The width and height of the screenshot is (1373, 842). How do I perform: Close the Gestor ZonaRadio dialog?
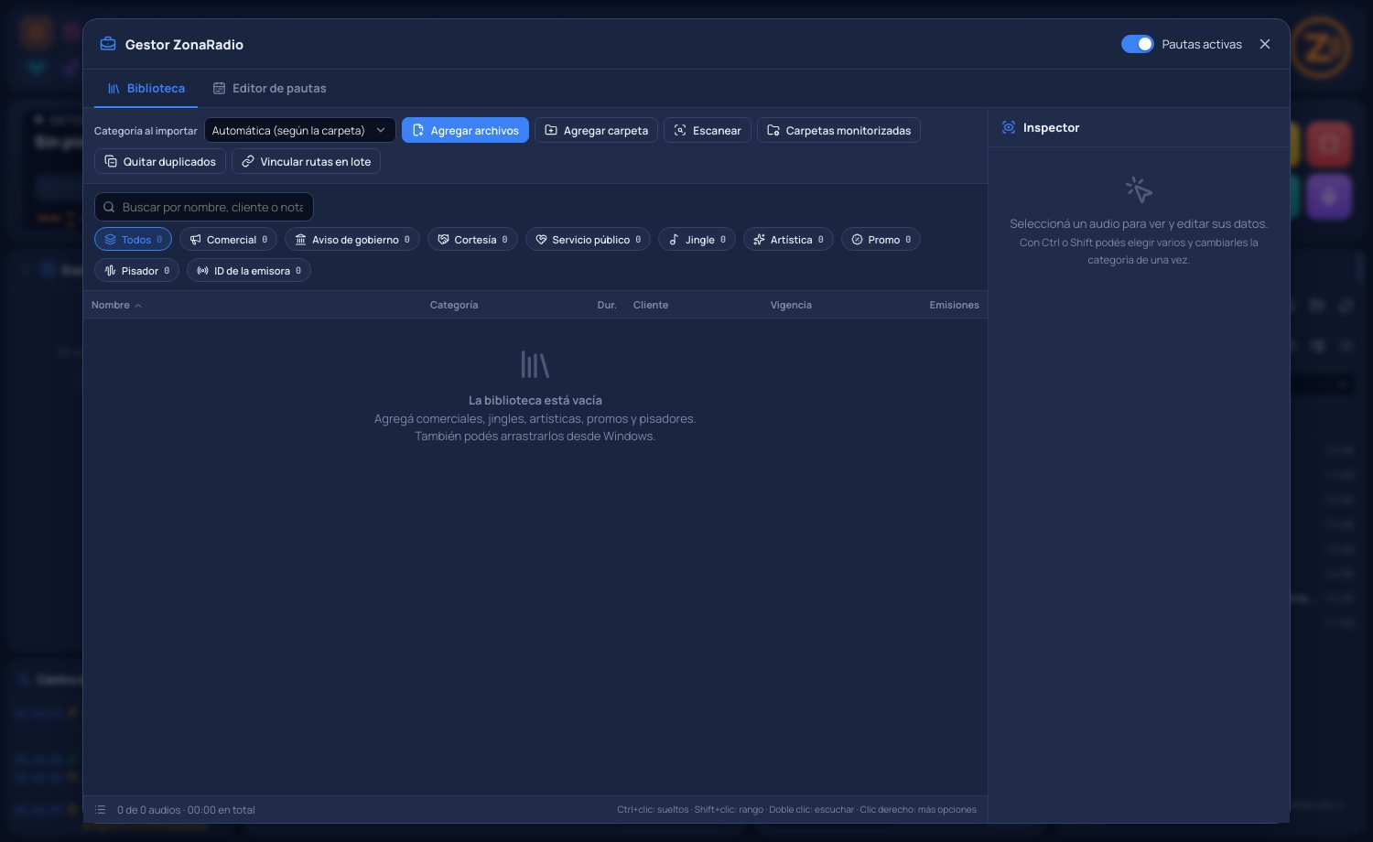(x=1265, y=44)
